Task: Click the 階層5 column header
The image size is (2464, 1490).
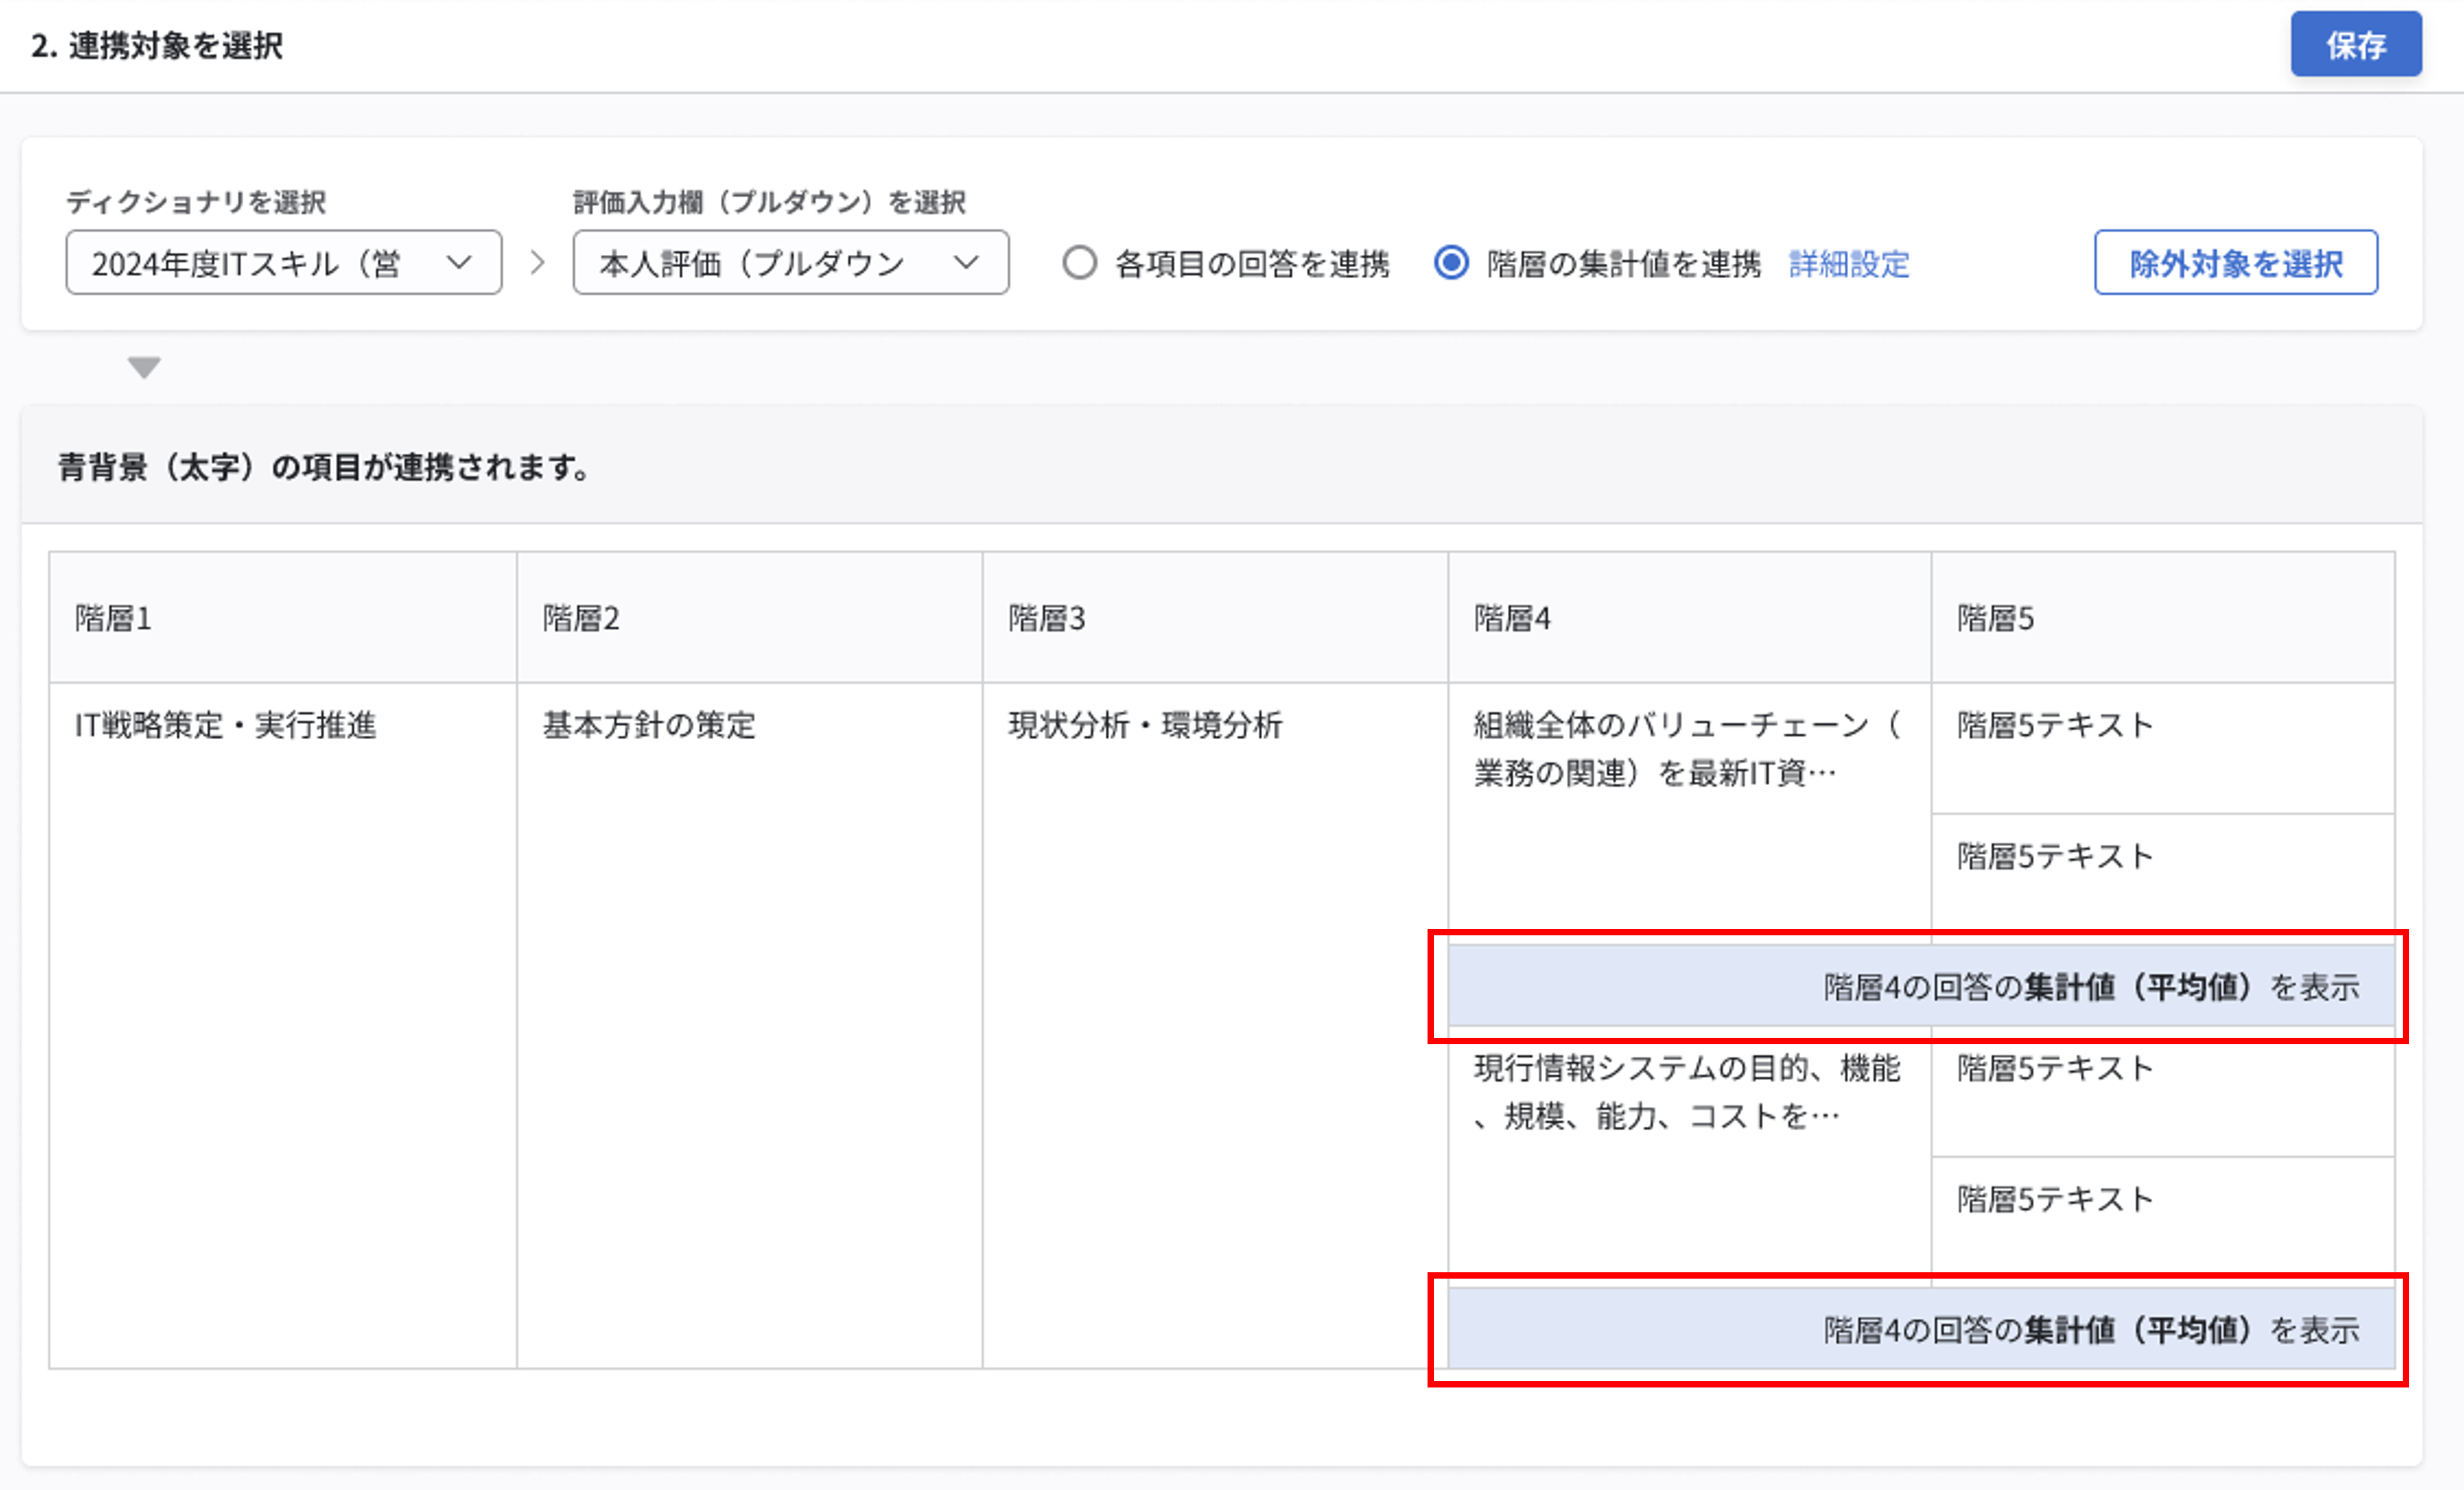Action: point(2162,618)
